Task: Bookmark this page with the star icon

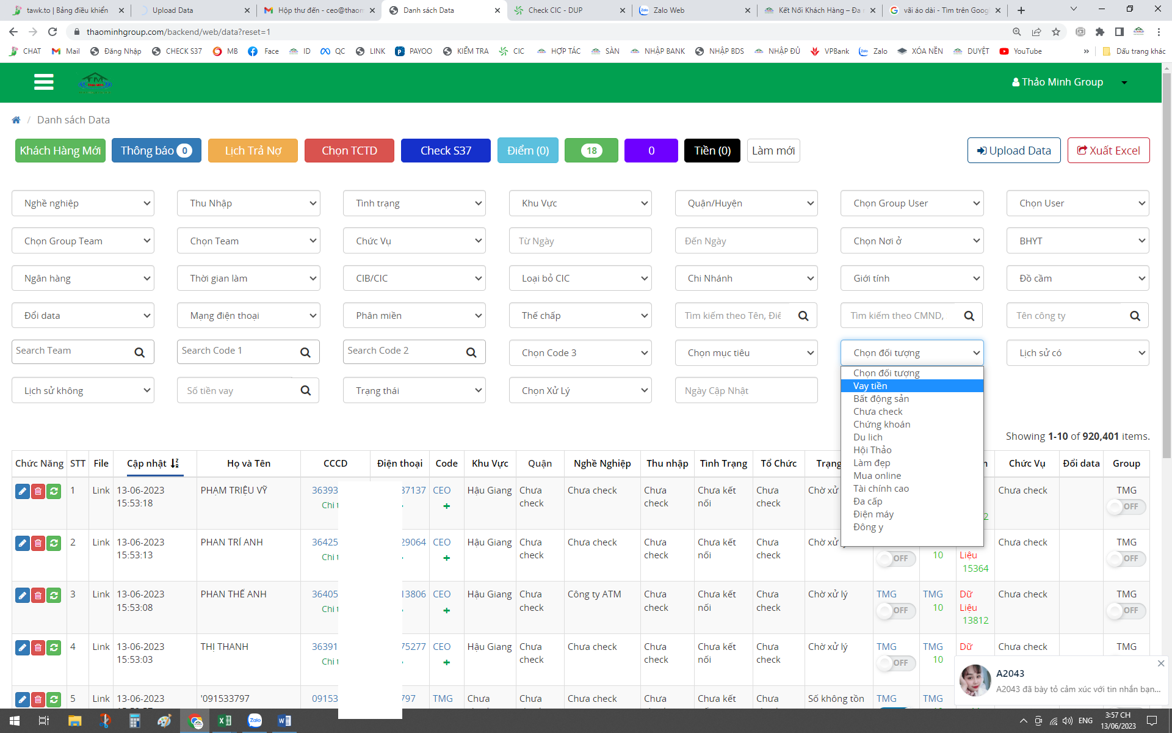Action: (x=1056, y=32)
